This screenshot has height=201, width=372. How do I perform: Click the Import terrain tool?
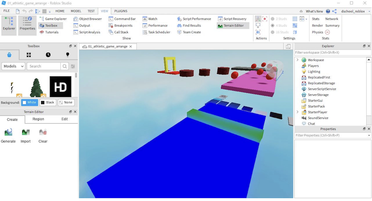[26, 136]
